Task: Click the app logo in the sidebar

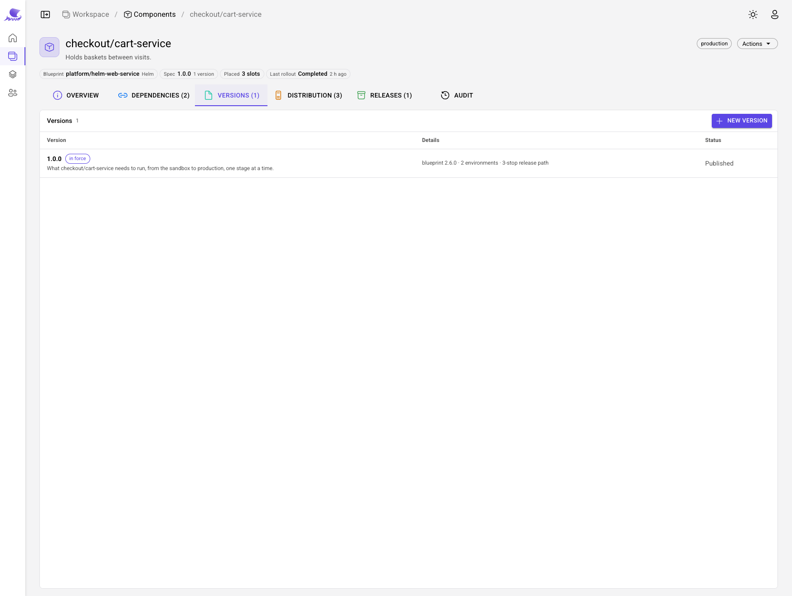Action: (x=13, y=15)
